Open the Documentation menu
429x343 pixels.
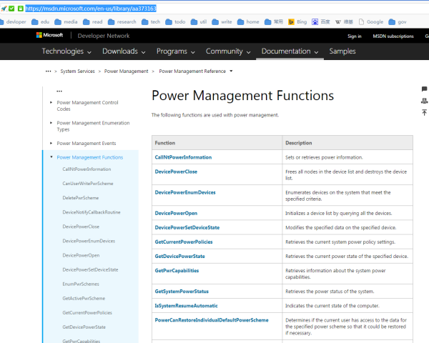point(290,51)
